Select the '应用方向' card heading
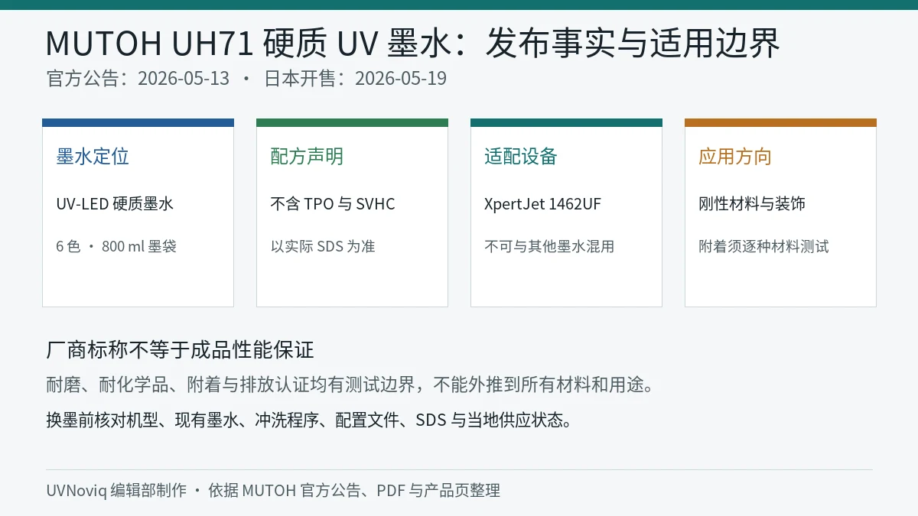This screenshot has width=918, height=516. [x=735, y=157]
